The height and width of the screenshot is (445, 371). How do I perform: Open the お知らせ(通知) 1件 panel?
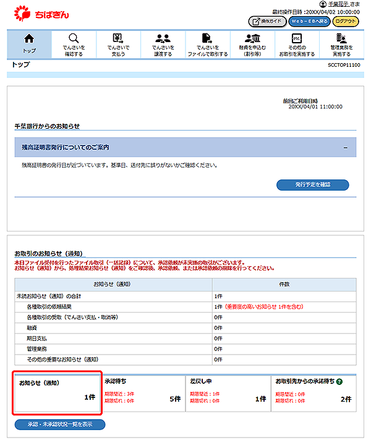coord(56,394)
